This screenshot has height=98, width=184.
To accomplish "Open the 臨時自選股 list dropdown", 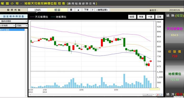I will [14, 21].
